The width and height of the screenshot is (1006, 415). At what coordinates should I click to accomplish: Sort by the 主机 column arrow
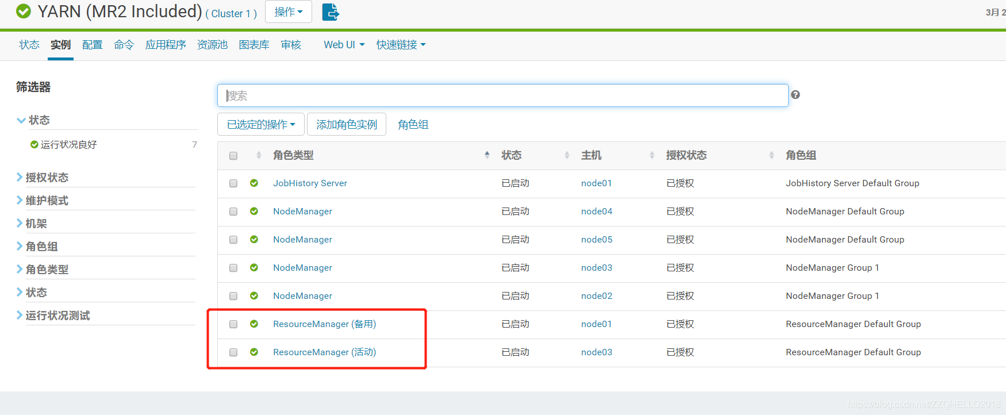[652, 155]
